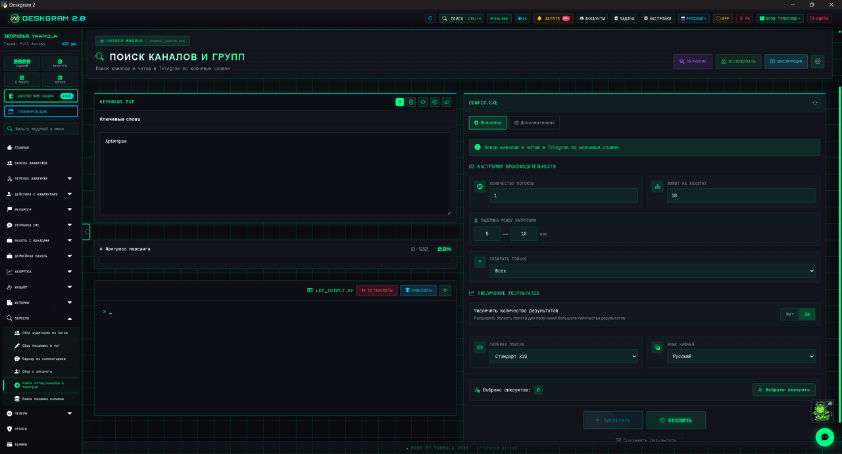Click the ЧЕКЕРЫ sidebar icon
This screenshot has width=842, height=454.
pyautogui.click(x=9, y=413)
